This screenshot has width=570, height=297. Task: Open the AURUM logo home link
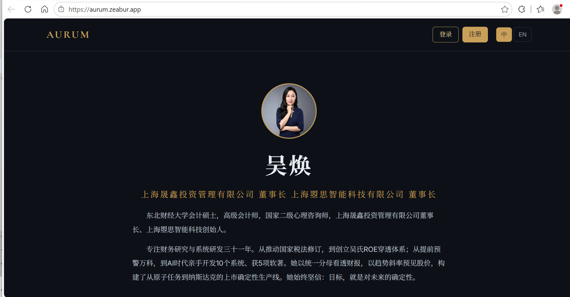(68, 35)
